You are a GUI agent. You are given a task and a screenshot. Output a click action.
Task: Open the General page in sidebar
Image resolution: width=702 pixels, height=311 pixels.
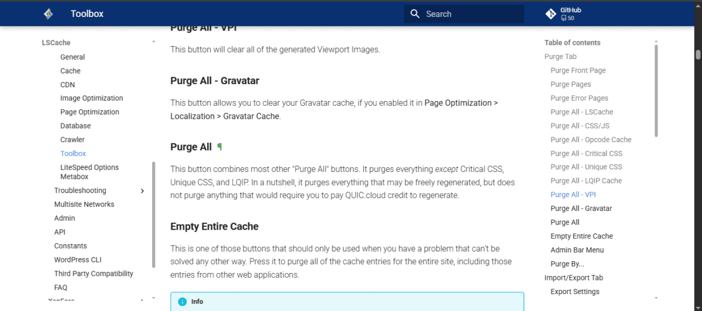pos(73,57)
